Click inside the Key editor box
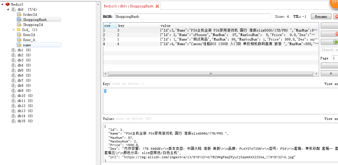This screenshot has width=338, height=165. 220,101
